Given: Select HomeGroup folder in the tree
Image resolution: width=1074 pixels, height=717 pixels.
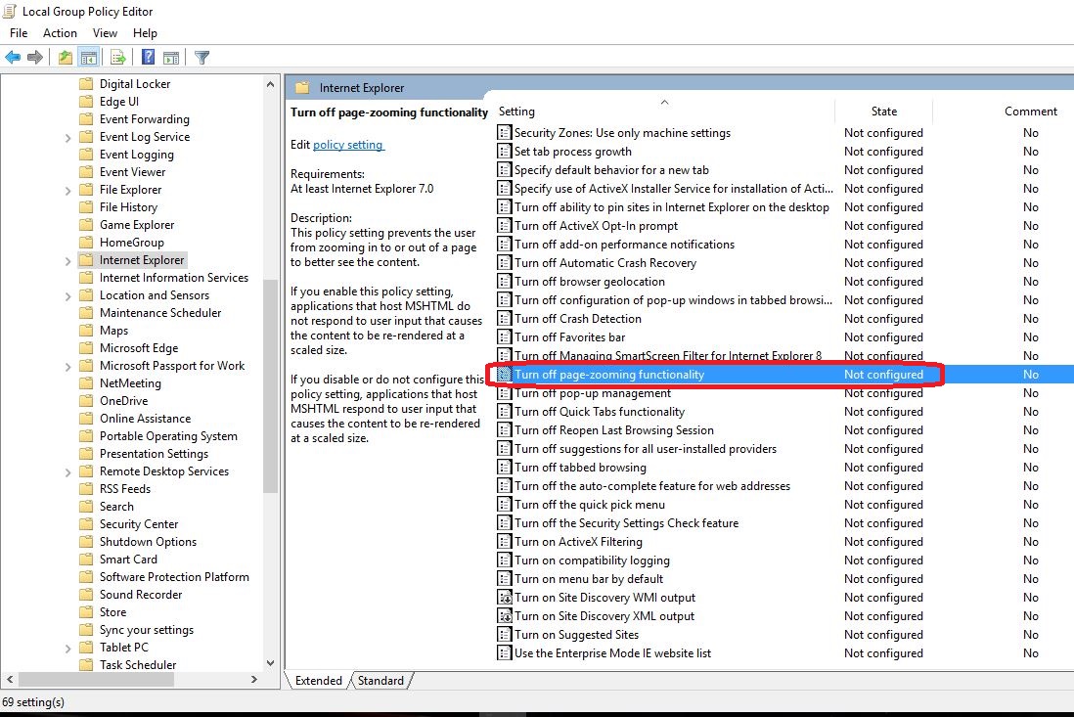Looking at the screenshot, I should [131, 243].
